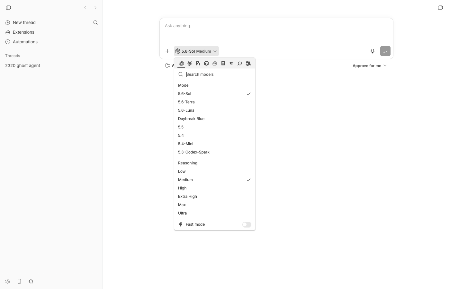Set reasoning to Extra High
The height and width of the screenshot is (289, 450).
point(215,197)
